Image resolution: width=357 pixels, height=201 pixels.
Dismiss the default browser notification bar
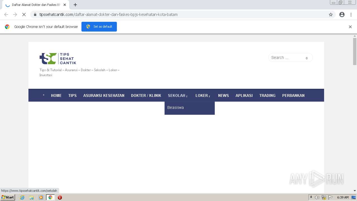350,27
